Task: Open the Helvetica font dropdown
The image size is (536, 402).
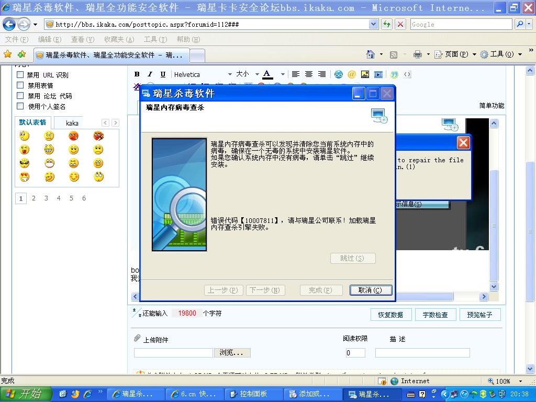Action: (x=203, y=74)
